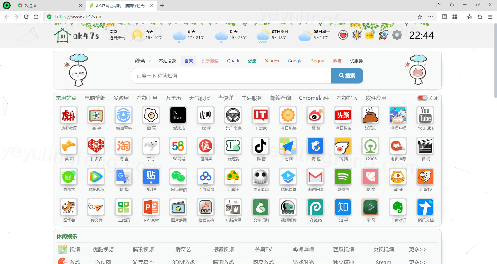Open the 网页微信 WeChat icon
This screenshot has width=497, height=264.
(x=178, y=177)
